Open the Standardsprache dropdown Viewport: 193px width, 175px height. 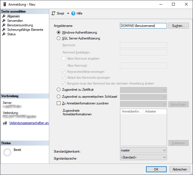[x=143, y=157]
